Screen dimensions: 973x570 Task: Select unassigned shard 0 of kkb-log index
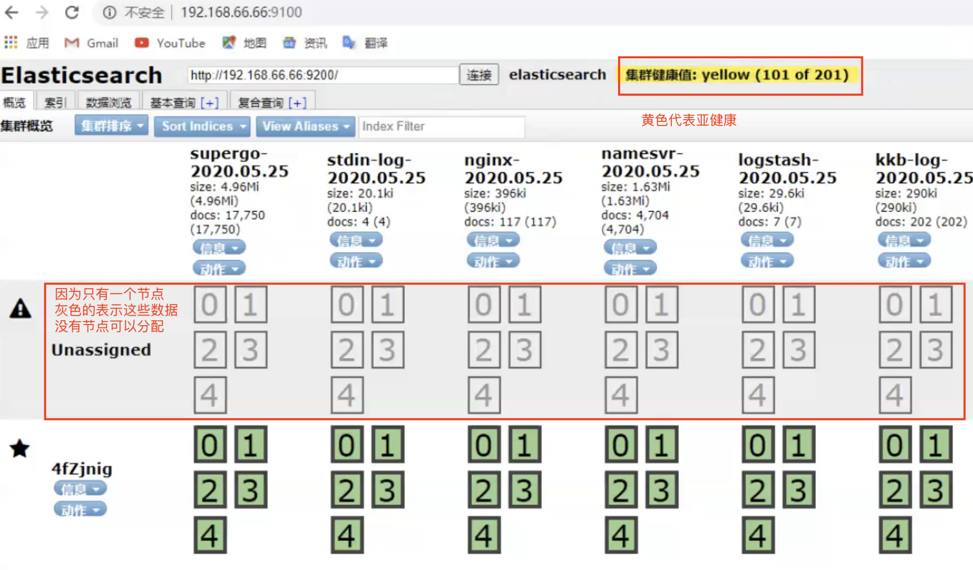click(x=895, y=305)
